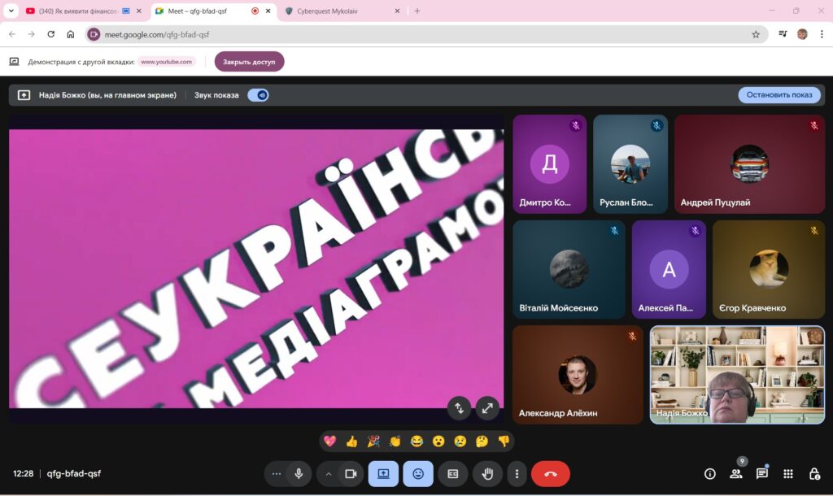
Task: Click the red leave call button
Action: click(x=550, y=474)
